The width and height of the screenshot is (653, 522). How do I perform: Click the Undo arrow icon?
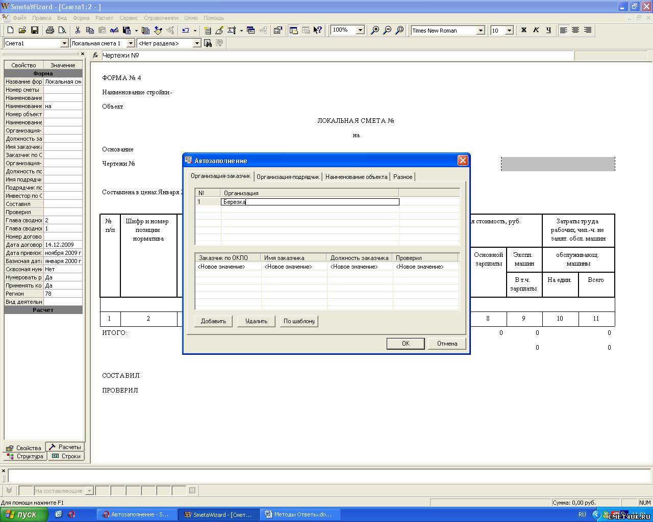[x=186, y=31]
